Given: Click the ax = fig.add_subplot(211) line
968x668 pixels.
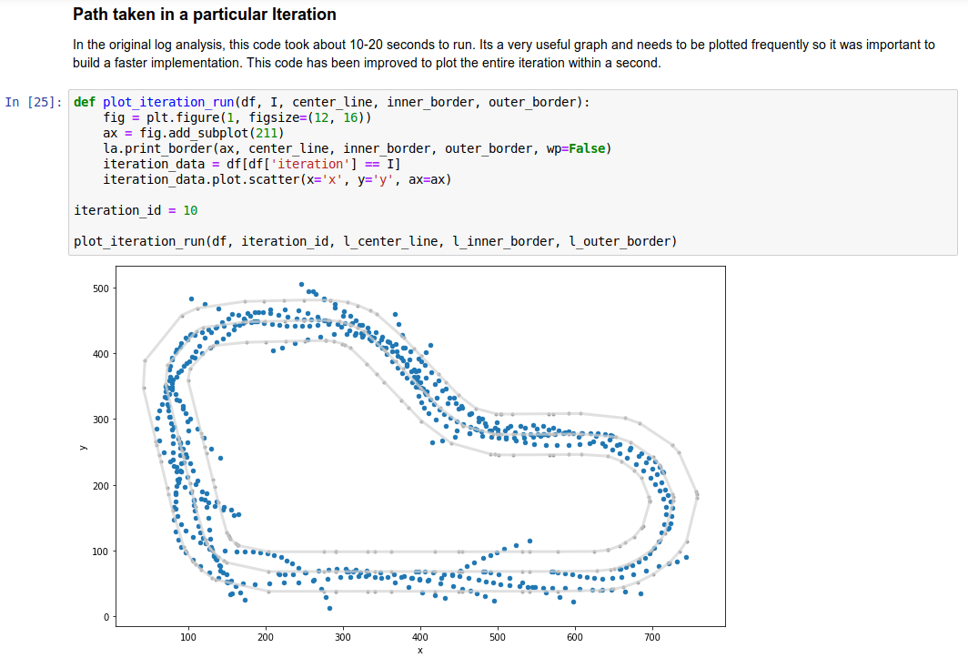Looking at the screenshot, I should pyautogui.click(x=181, y=133).
